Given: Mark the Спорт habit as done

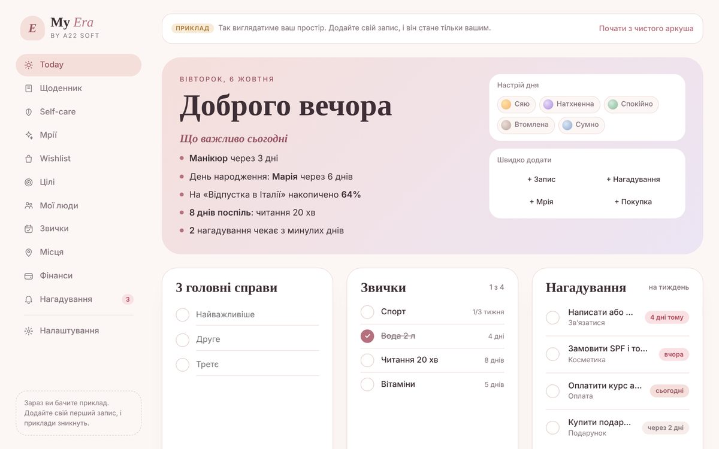Looking at the screenshot, I should coord(367,312).
